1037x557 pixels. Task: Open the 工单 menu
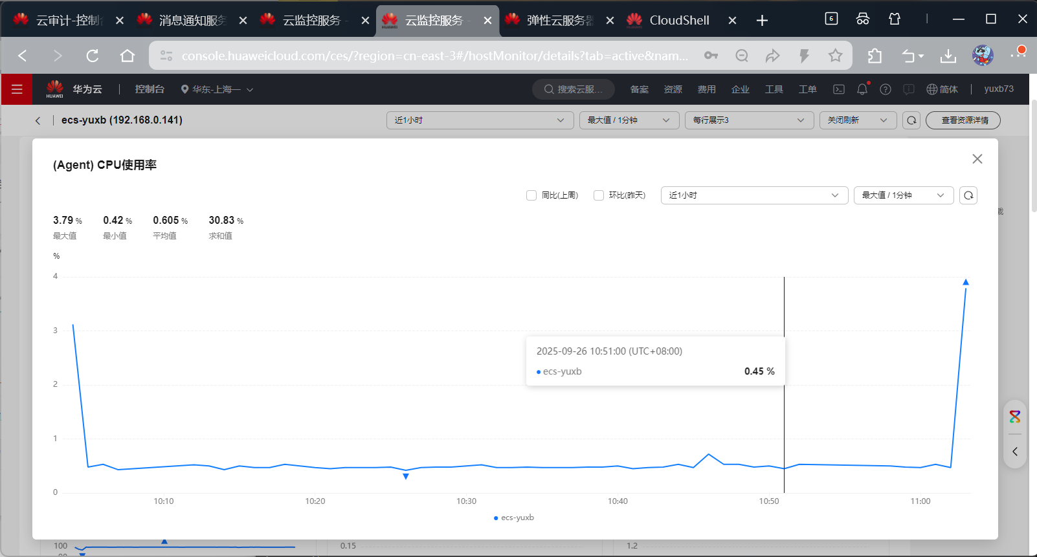808,89
